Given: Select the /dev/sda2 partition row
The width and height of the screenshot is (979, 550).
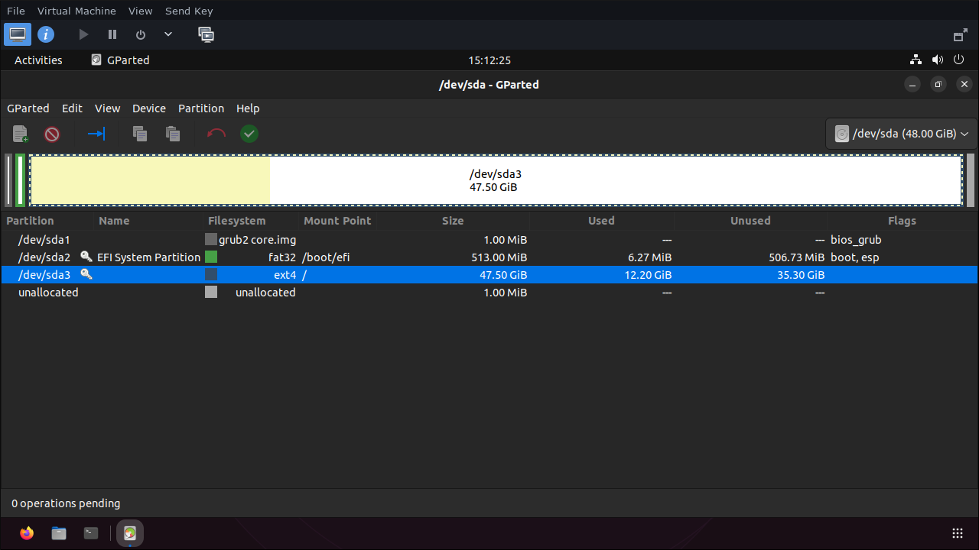Looking at the screenshot, I should pyautogui.click(x=489, y=257).
